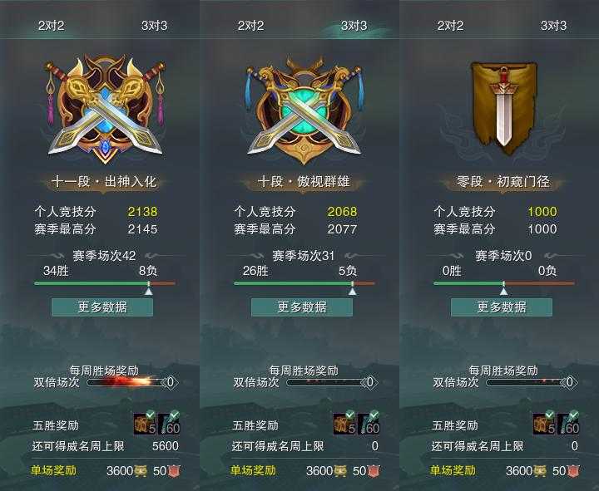Click the 双倍场次 counter bar in left panel
This screenshot has height=491, width=599.
(x=131, y=382)
